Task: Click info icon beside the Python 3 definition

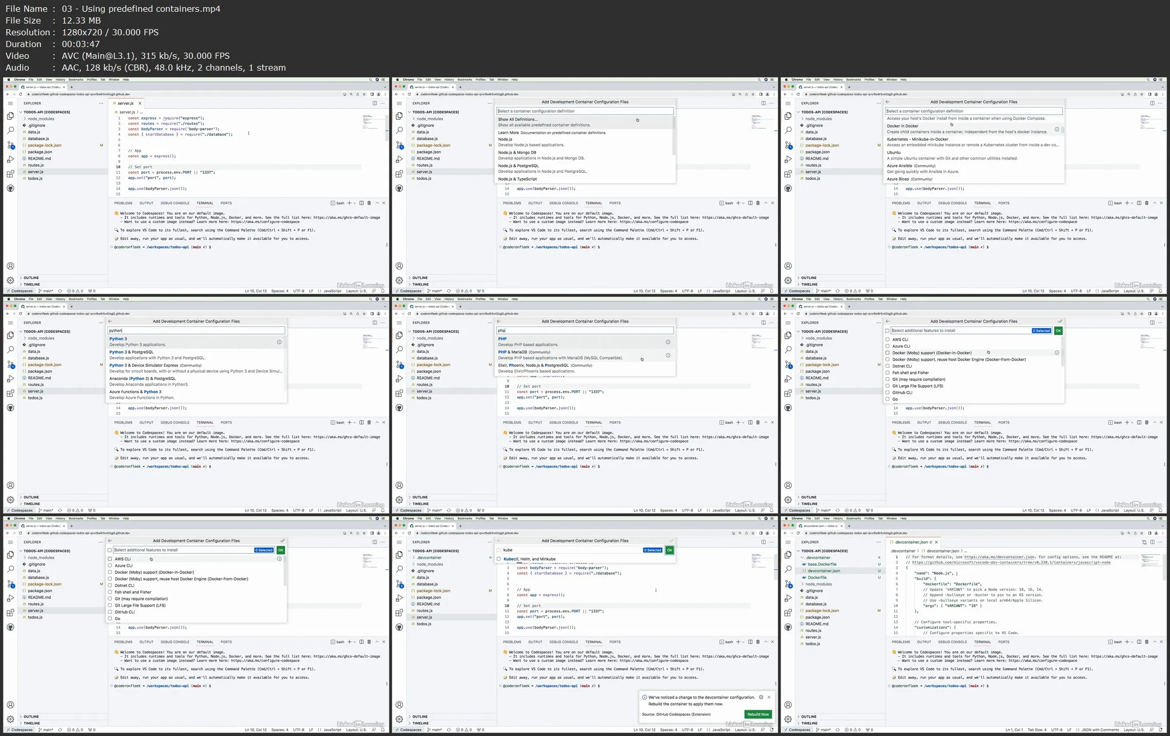Action: (279, 342)
